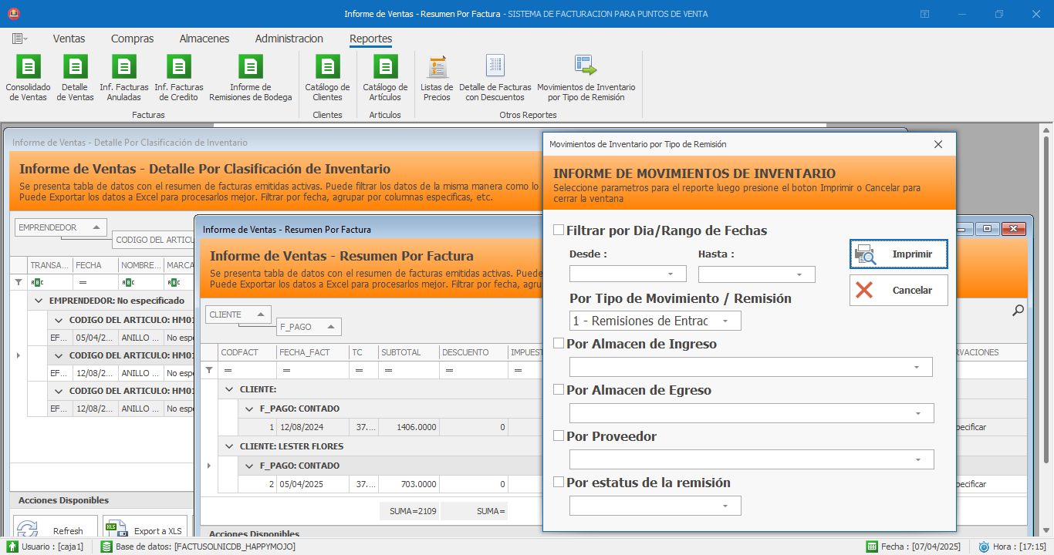
Task: Click calendar Fecha icon in status bar
Action: pos(872,547)
